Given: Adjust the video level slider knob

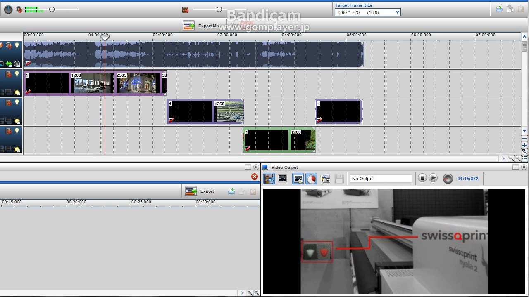Looking at the screenshot, I should 219,9.
